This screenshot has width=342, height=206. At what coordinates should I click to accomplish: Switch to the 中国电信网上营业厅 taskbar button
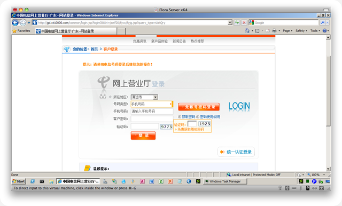[x=78, y=181]
